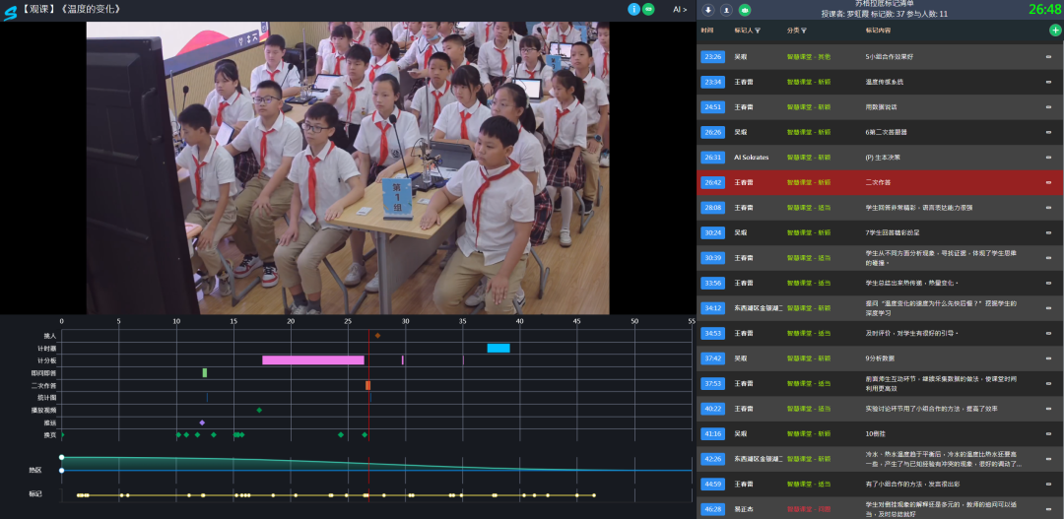Add a new marker with green plus
This screenshot has width=1064, height=519.
click(1055, 31)
